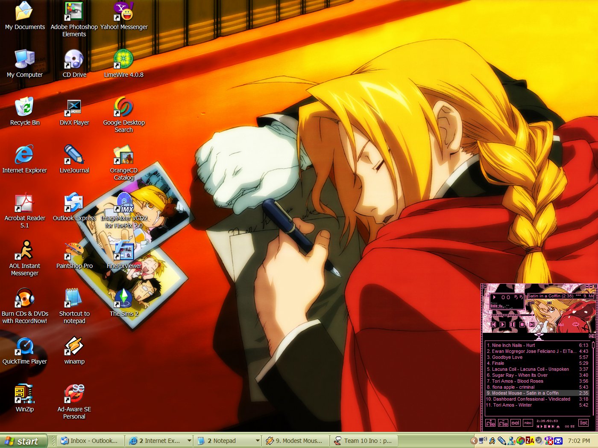Viewport: 598px width, 448px height.
Task: Click the volume speaker tray icon
Action: 539,441
